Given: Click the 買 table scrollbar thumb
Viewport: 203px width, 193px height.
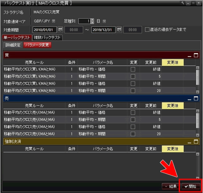Looking at the screenshot, I should [x=197, y=77].
